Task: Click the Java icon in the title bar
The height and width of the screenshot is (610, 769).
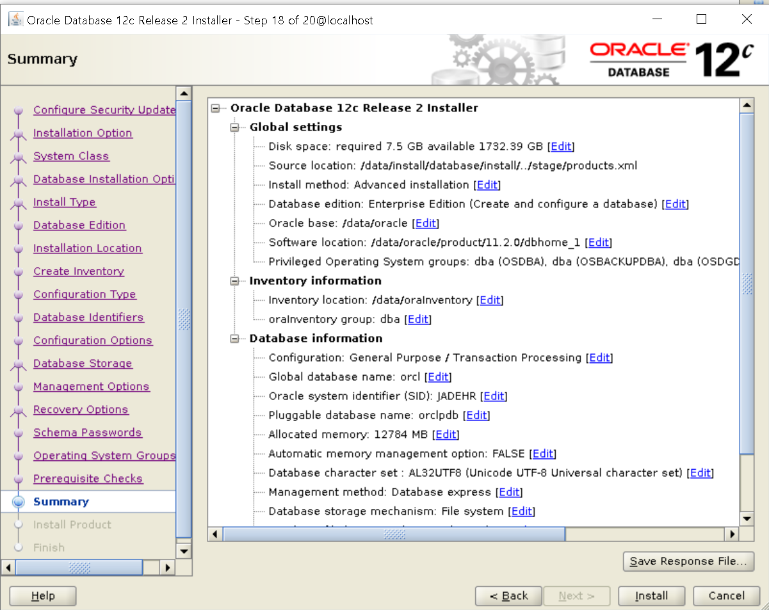Action: 15,19
